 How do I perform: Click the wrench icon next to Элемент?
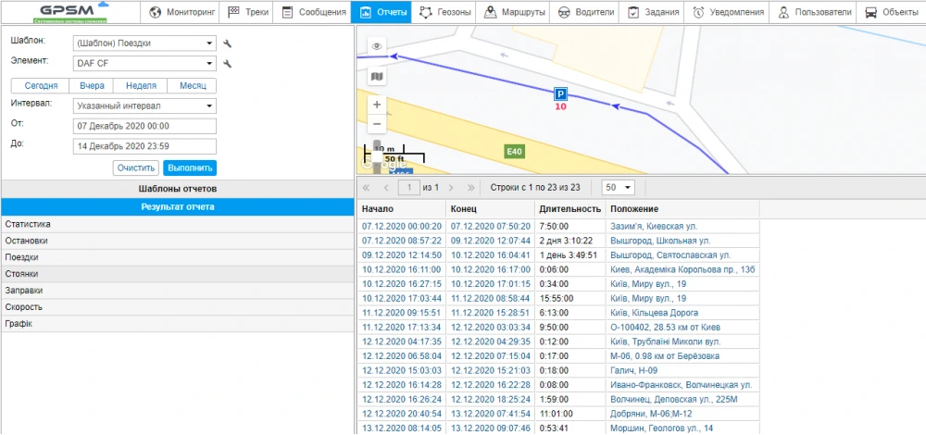pos(228,64)
